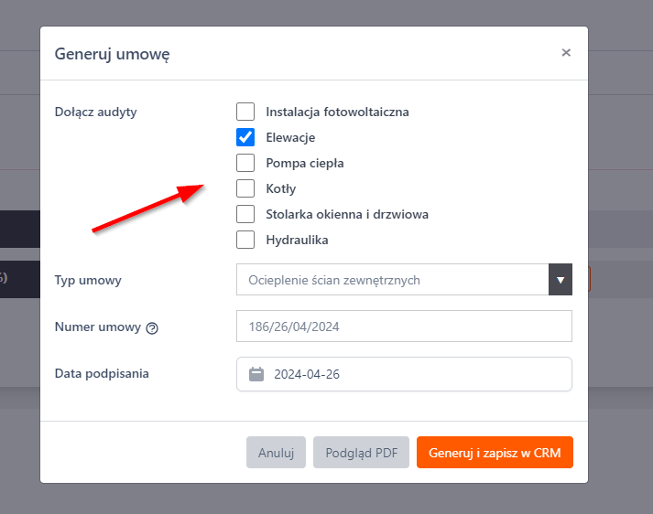Click the Data podpisania label

click(102, 373)
